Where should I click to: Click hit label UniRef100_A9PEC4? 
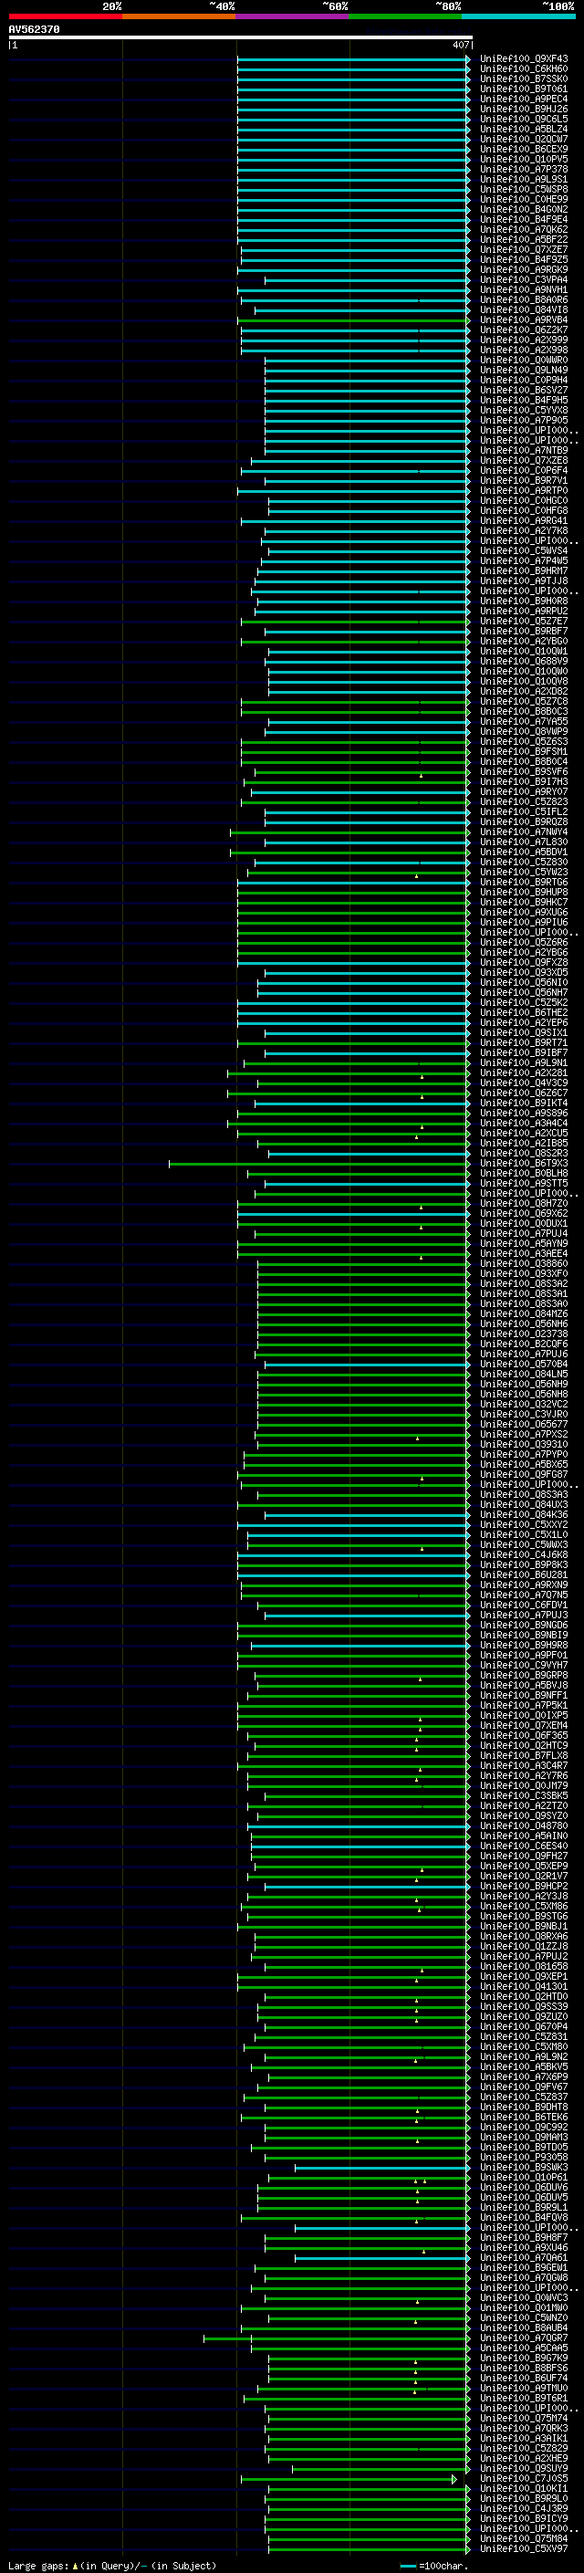pos(524,99)
